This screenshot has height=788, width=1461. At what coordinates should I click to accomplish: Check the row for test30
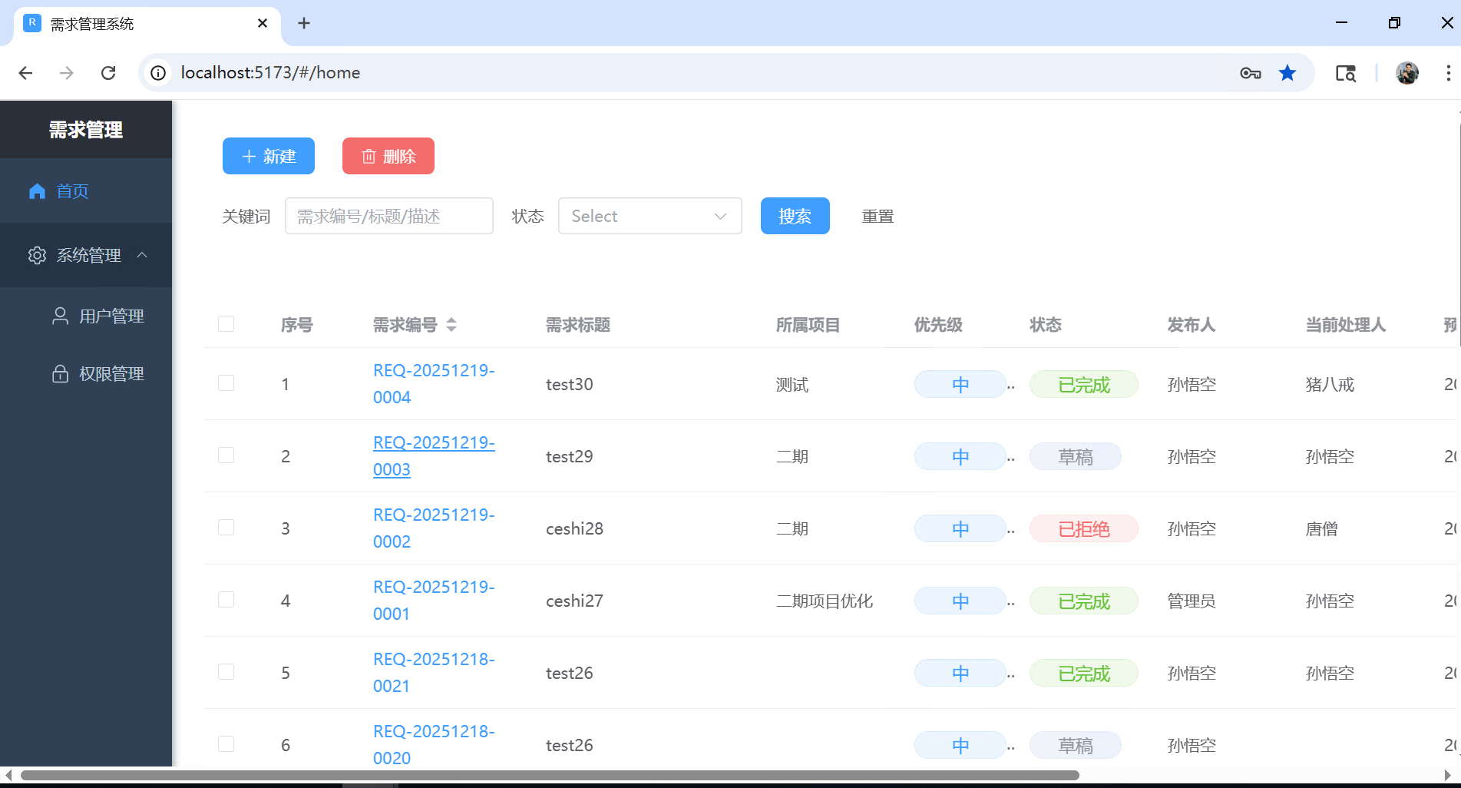pos(226,382)
